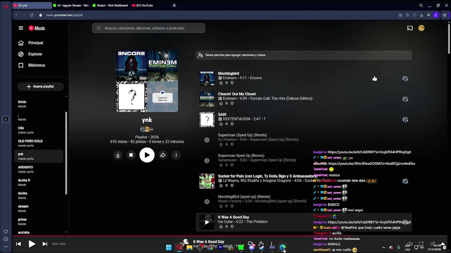This screenshot has width=451, height=253.
Task: Go back in browser history
Action: click(16, 15)
